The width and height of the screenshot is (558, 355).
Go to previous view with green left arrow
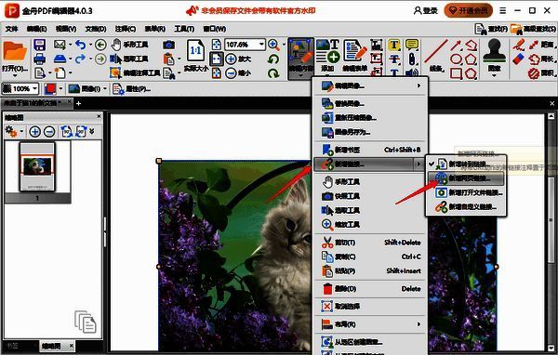click(x=100, y=45)
